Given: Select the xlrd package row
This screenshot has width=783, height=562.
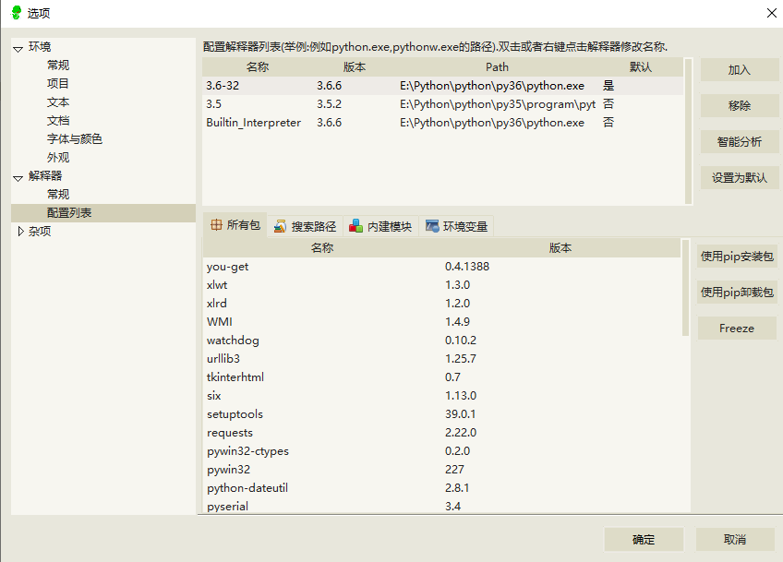Looking at the screenshot, I should (442, 304).
